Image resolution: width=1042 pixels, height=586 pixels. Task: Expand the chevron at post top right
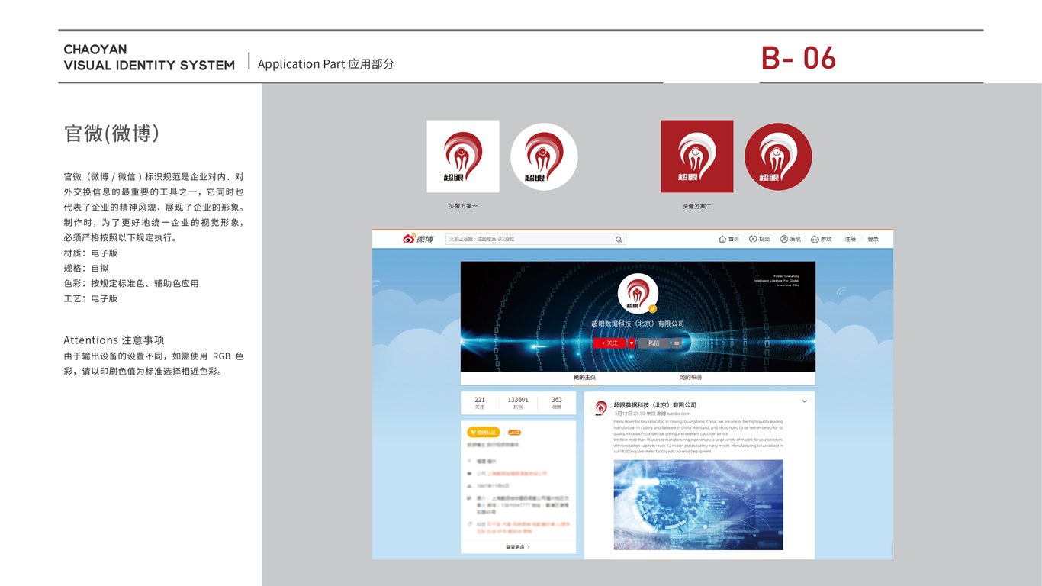[x=805, y=401]
